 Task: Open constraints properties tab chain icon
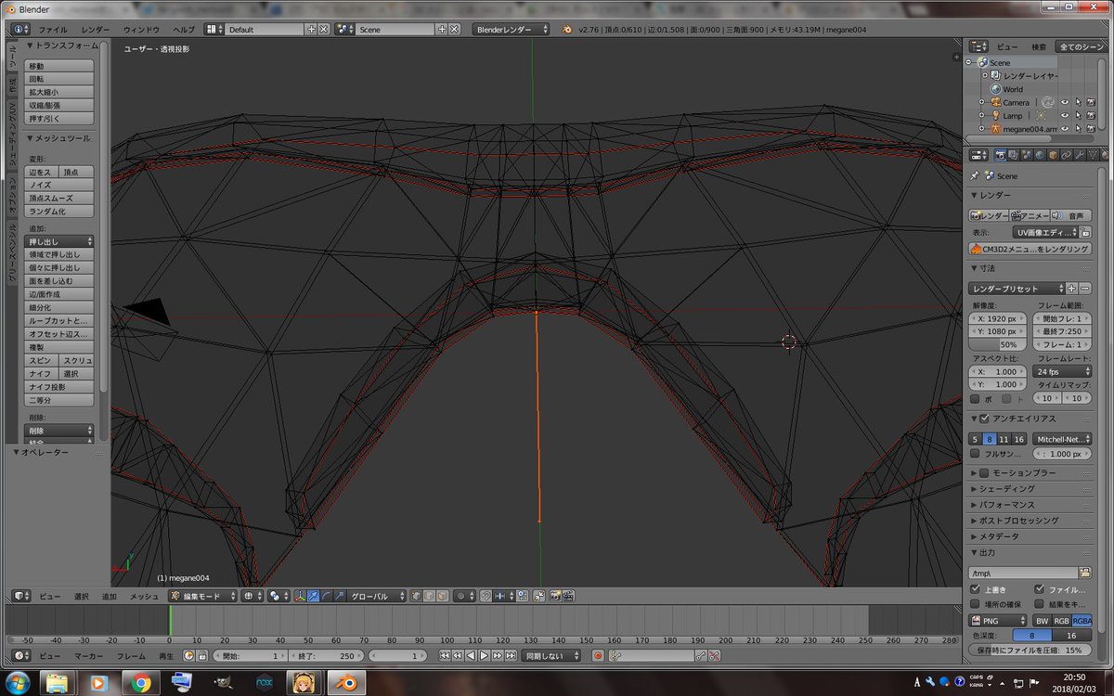[1066, 155]
